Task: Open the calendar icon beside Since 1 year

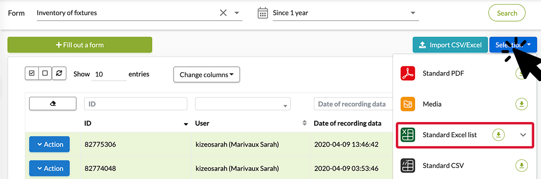Action: pos(263,13)
